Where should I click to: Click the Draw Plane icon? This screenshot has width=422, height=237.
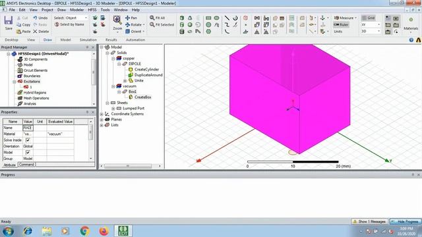pyautogui.click(x=245, y=32)
